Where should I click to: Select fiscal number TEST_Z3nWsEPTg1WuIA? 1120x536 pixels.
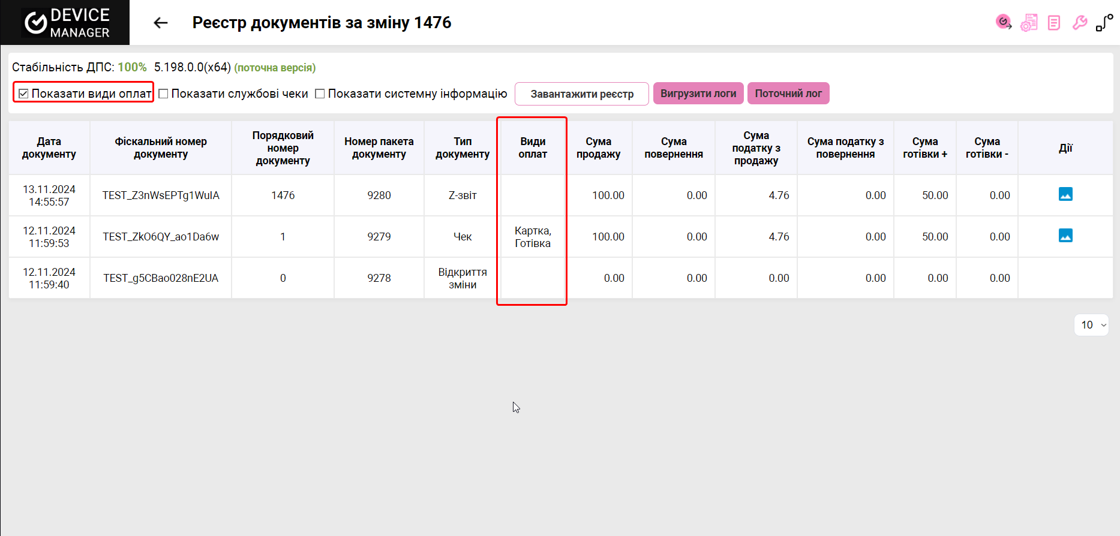[161, 195]
